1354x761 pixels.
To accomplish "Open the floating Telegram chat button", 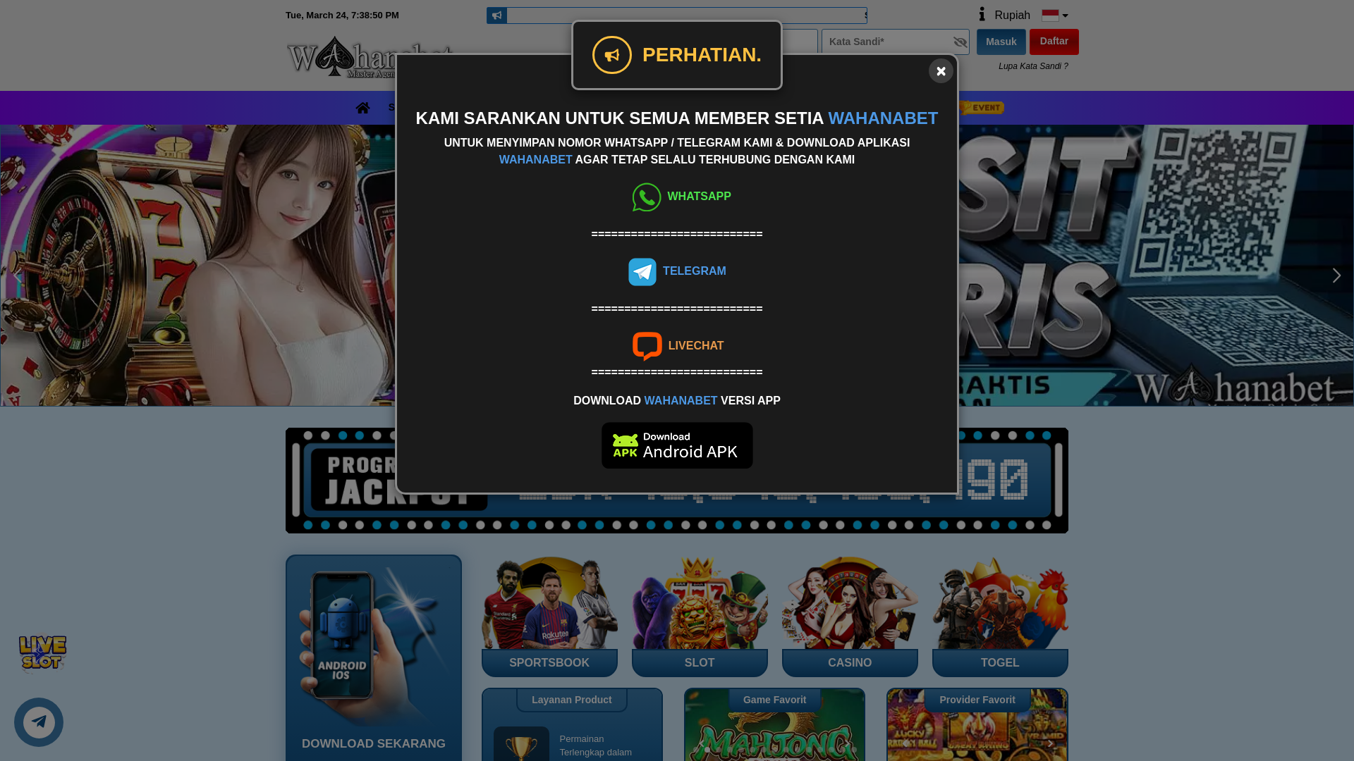I will [x=39, y=722].
